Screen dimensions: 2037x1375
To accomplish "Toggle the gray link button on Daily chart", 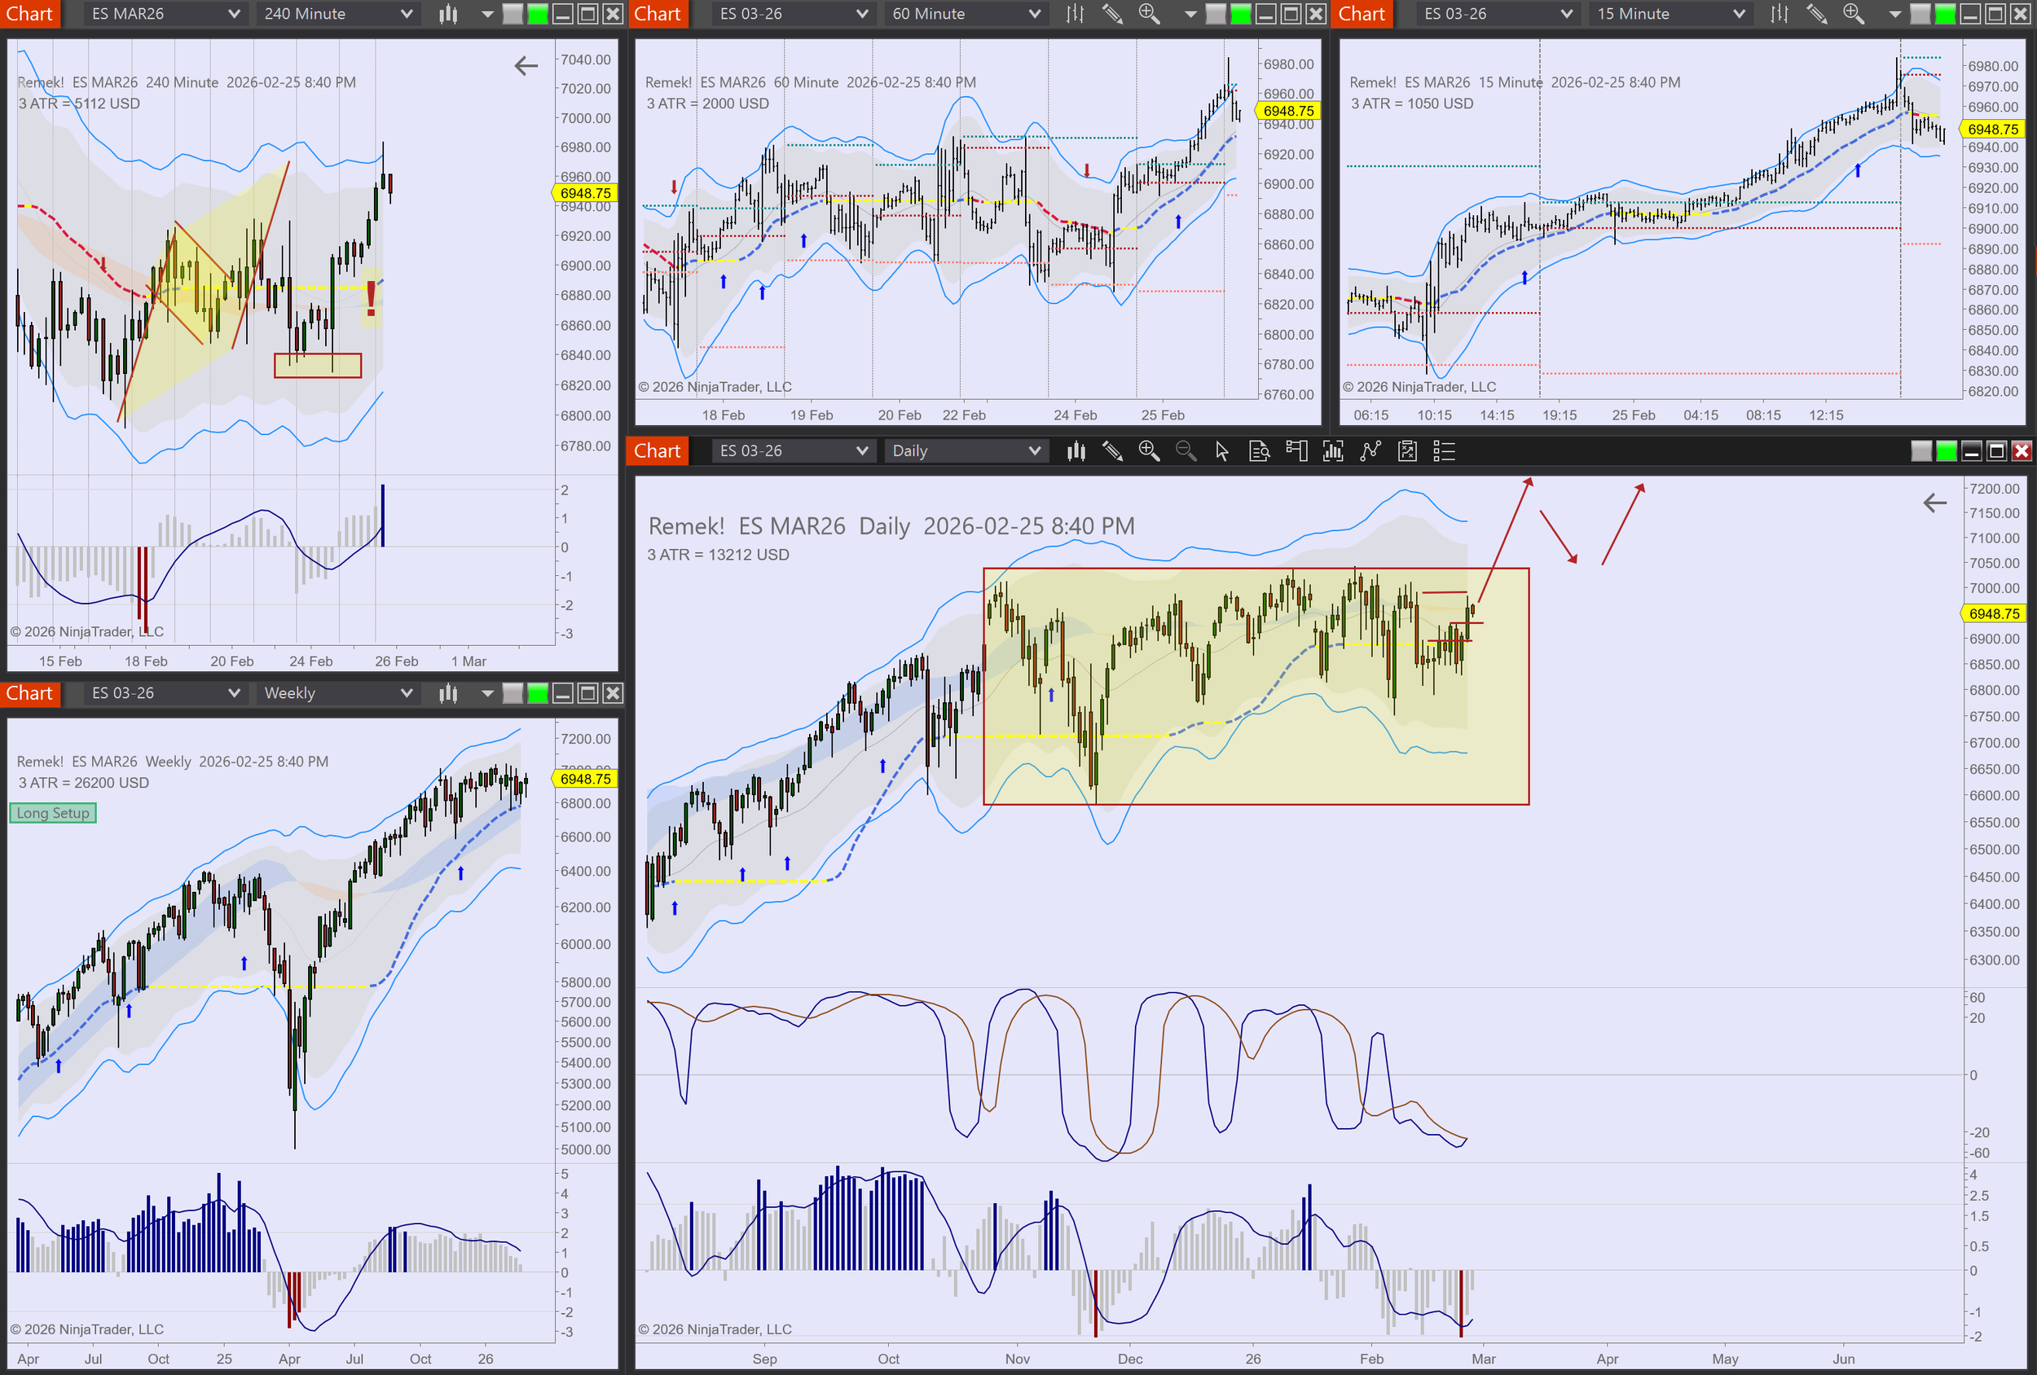I will click(1920, 450).
